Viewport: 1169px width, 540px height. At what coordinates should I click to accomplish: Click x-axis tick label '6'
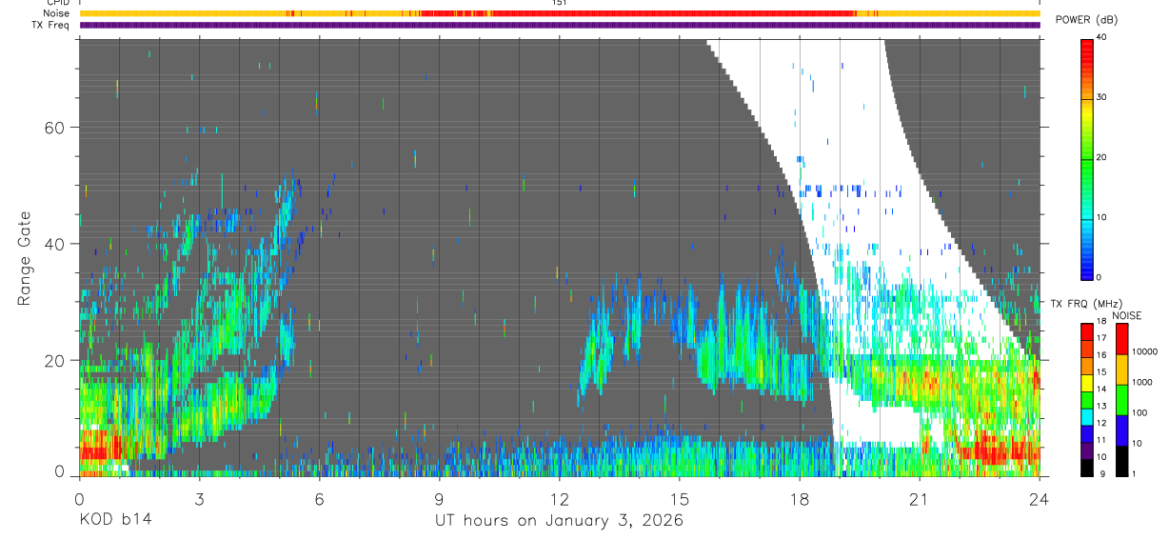(319, 499)
